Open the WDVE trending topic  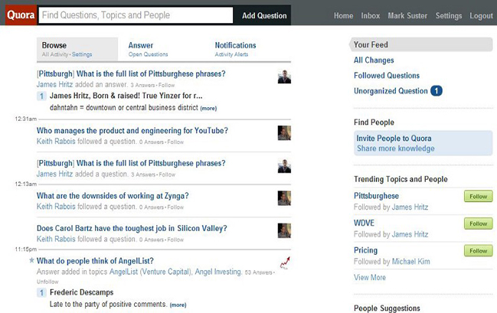click(364, 223)
